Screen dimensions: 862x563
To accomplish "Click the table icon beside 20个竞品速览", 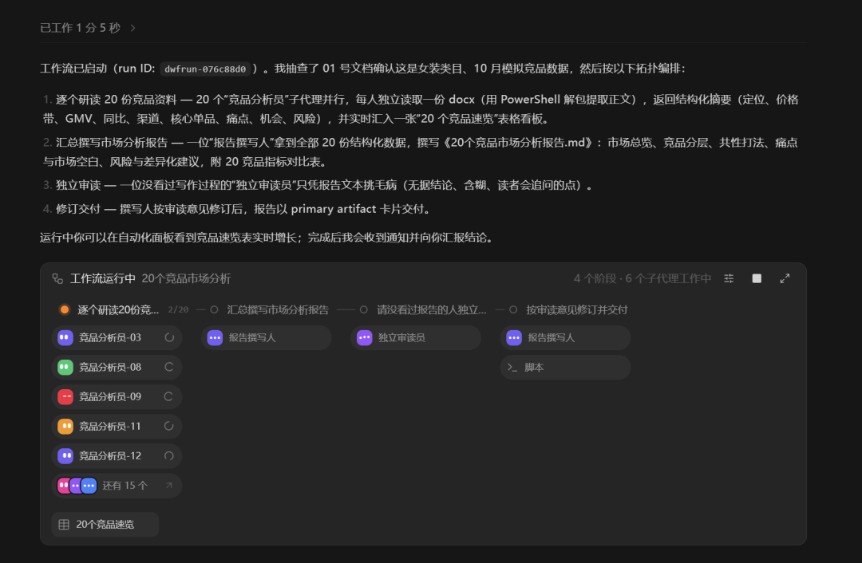I will tap(64, 525).
